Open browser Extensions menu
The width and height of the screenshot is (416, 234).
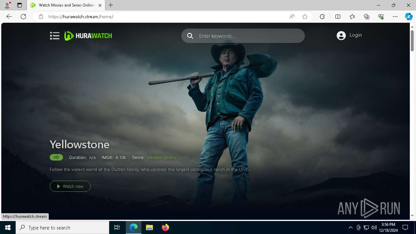[x=322, y=17]
